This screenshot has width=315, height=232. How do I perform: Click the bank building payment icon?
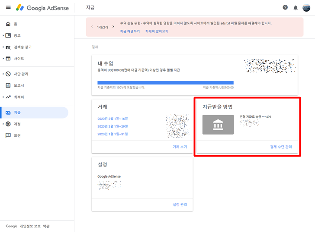[x=218, y=125]
